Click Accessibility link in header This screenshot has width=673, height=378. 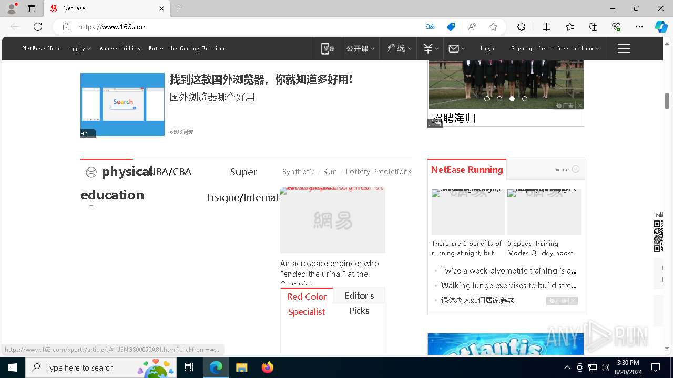point(120,48)
